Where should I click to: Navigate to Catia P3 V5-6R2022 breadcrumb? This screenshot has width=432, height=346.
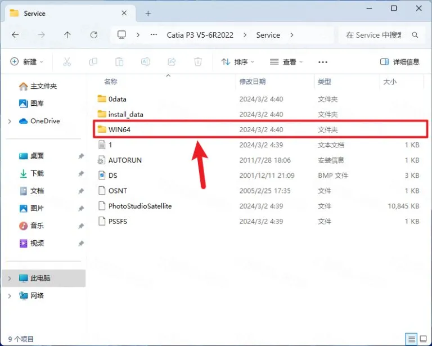200,35
